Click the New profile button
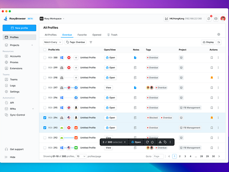This screenshot has height=172, width=229. coord(20,28)
